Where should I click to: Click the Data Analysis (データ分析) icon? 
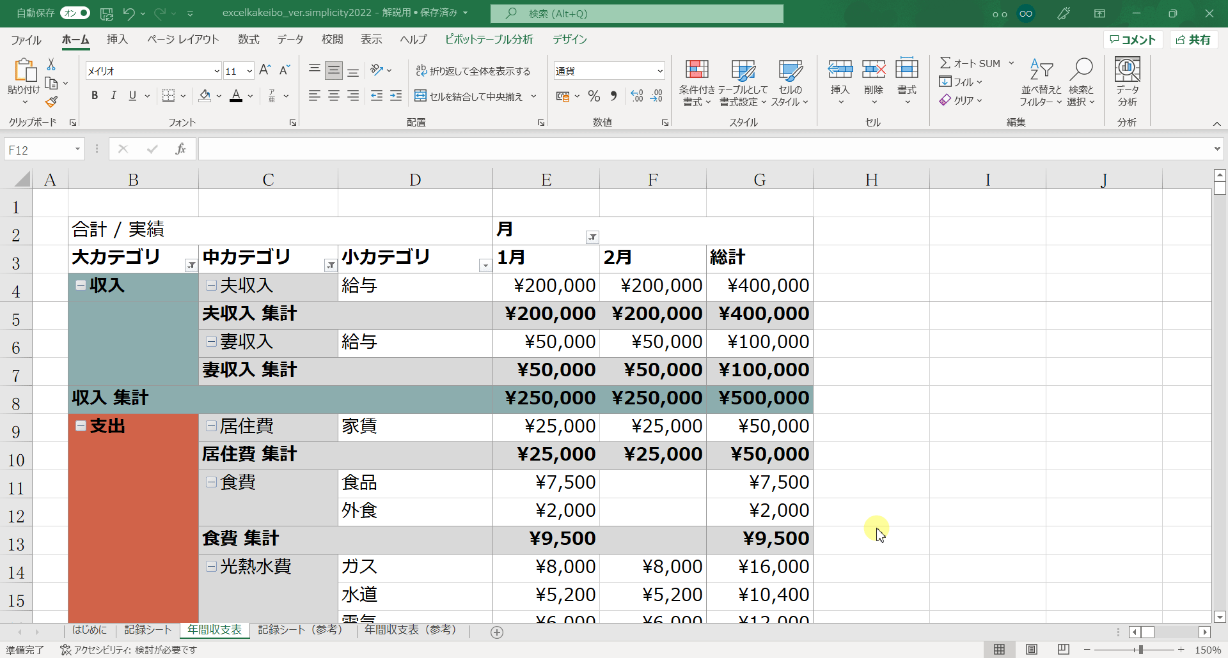click(x=1127, y=81)
